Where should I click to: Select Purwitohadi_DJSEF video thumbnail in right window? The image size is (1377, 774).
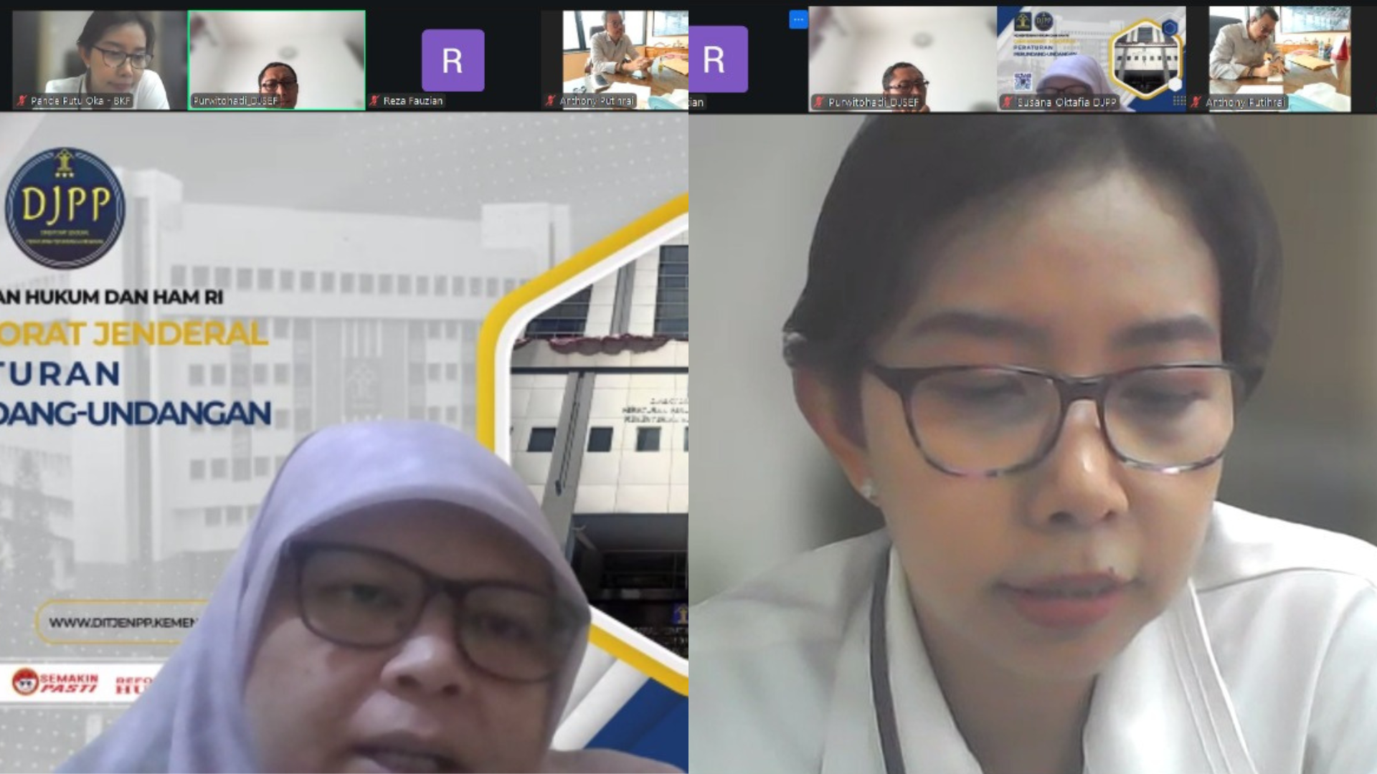(902, 59)
